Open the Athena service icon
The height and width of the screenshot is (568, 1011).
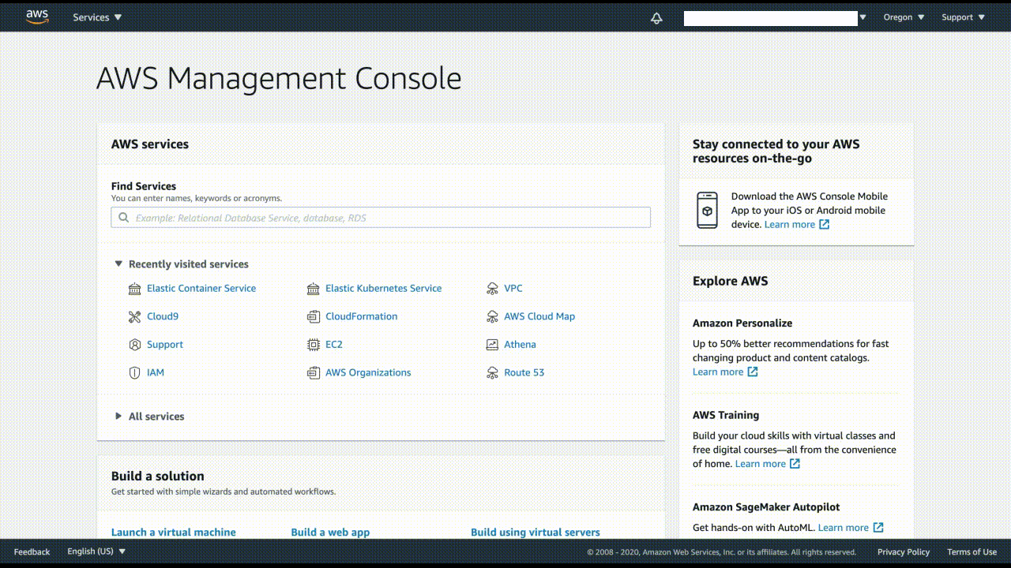(492, 345)
